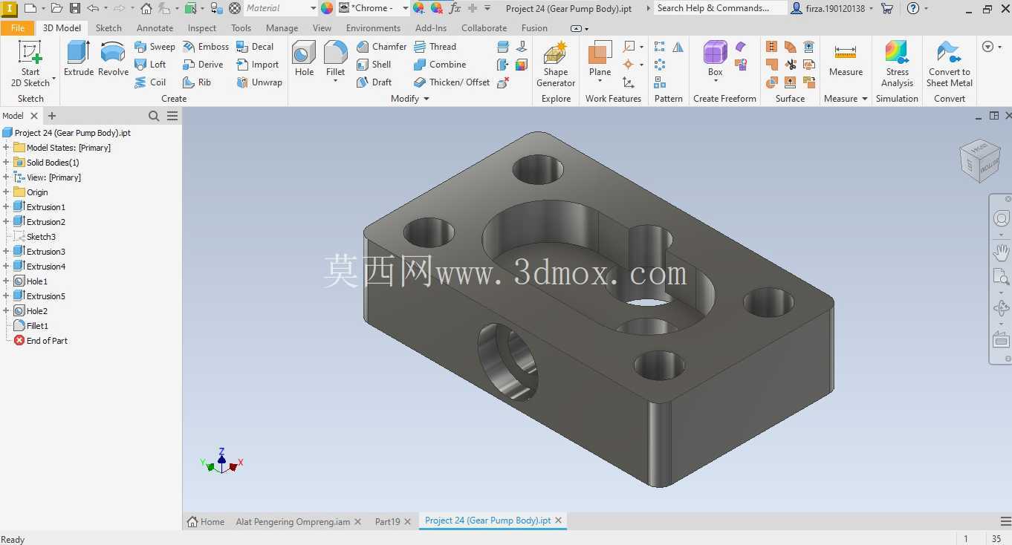
Task: Pick the Combine tool
Action: pos(440,65)
